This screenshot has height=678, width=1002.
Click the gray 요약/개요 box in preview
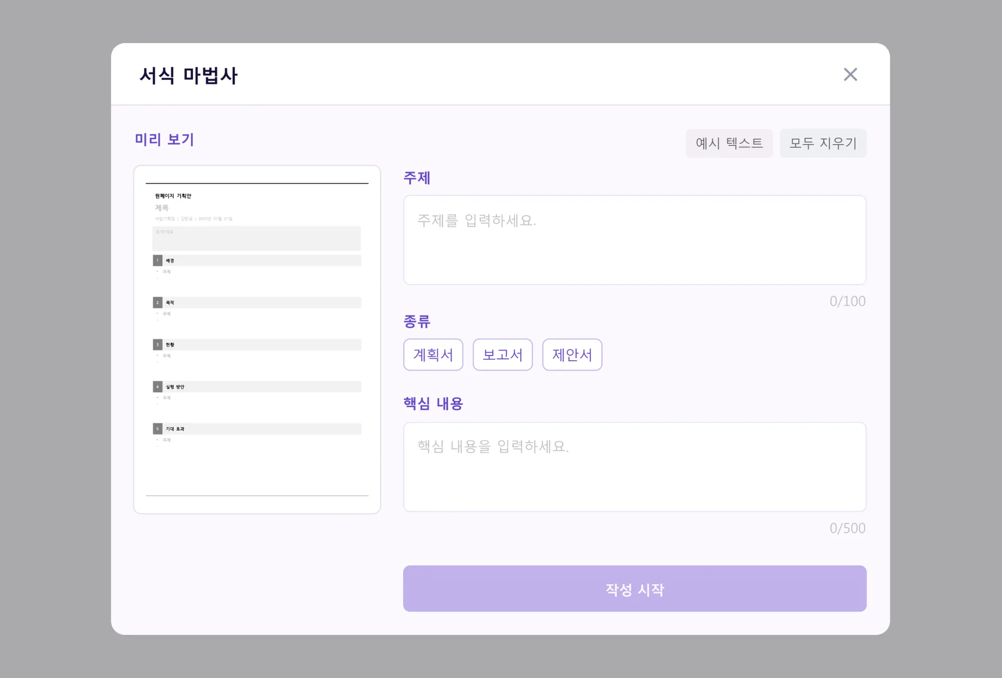[257, 239]
